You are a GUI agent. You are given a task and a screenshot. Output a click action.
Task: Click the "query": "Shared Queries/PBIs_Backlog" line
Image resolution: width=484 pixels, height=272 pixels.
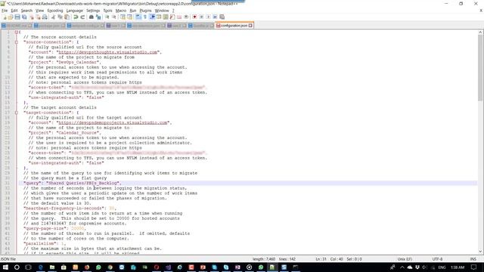pyautogui.click(x=73, y=183)
